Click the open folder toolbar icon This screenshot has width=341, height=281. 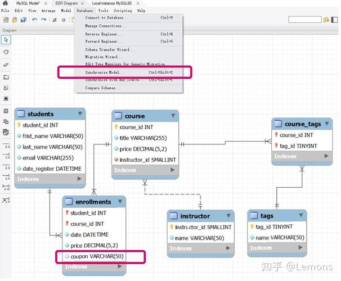[x=14, y=20]
